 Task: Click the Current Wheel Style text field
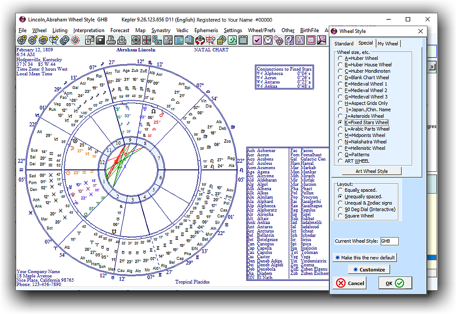[x=389, y=241]
